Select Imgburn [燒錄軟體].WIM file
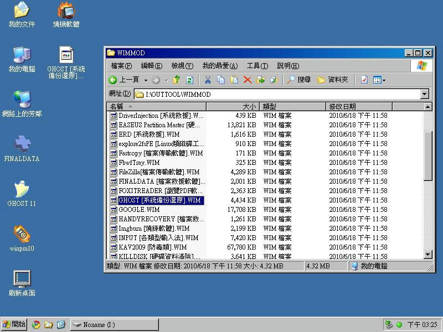Image resolution: width=443 pixels, height=332 pixels. tap(150, 229)
